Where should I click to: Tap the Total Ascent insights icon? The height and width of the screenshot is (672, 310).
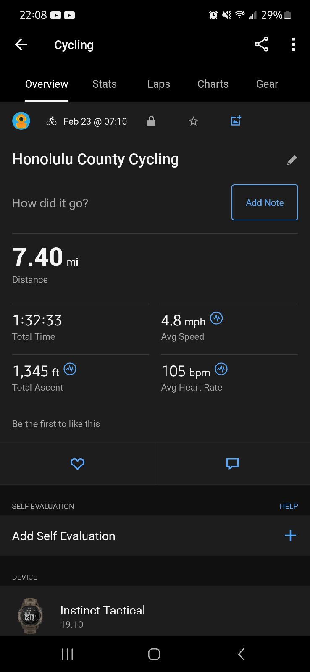pos(70,369)
